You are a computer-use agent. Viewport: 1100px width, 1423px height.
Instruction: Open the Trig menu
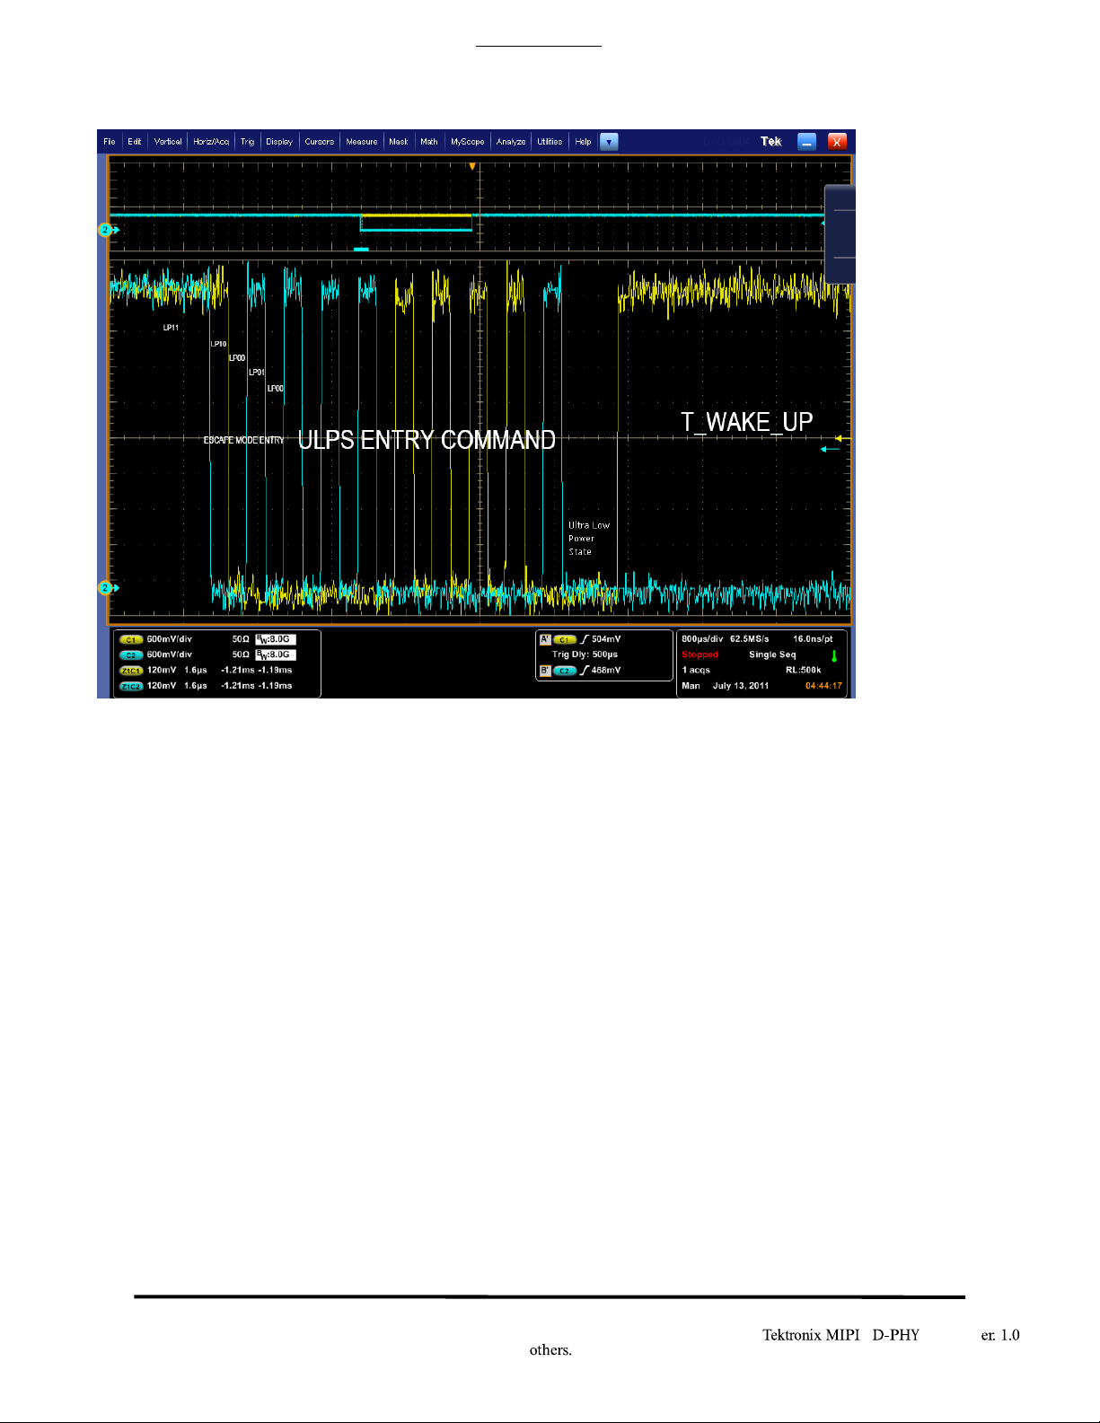247,142
